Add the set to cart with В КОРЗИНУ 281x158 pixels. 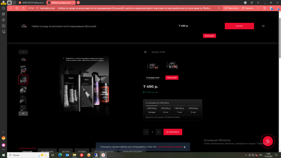[173, 132]
